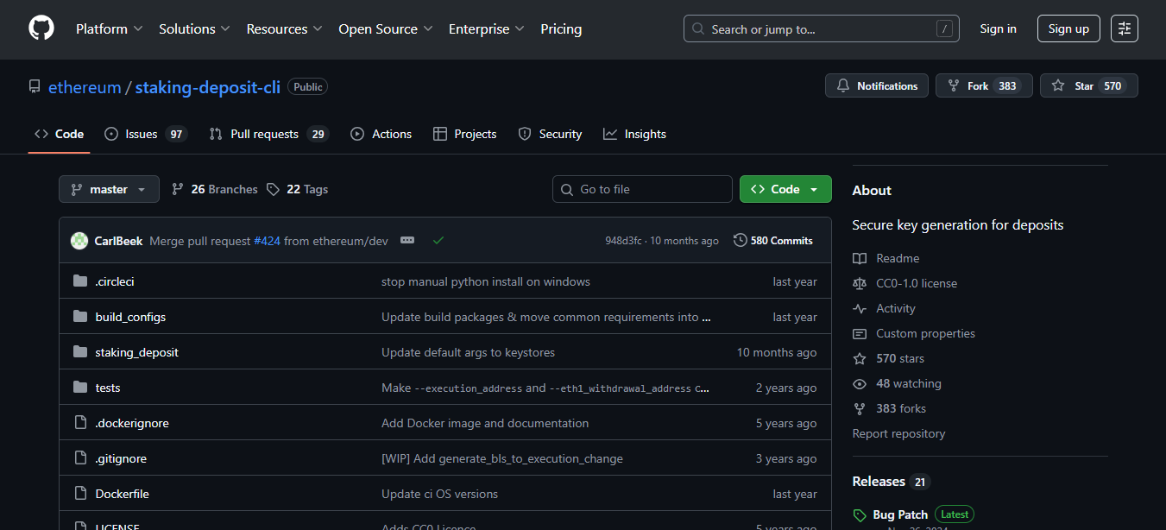Click the Go to file search field
Image resolution: width=1166 pixels, height=530 pixels.
pos(642,188)
